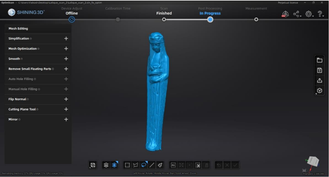Toggle the wireframe box view

coord(93,165)
